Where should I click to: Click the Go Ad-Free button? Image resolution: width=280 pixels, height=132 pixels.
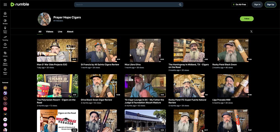pos(239,4)
